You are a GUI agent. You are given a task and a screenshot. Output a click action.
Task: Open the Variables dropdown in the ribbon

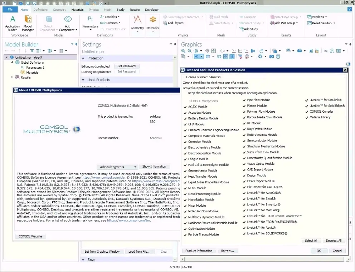pyautogui.click(x=110, y=17)
